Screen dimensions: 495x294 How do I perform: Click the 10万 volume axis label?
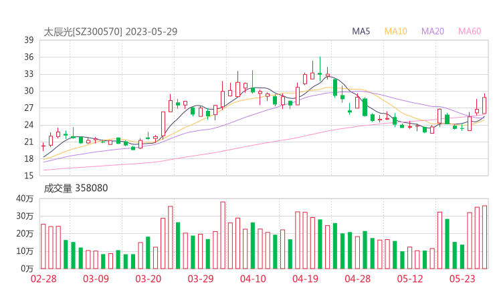[x=25, y=251]
